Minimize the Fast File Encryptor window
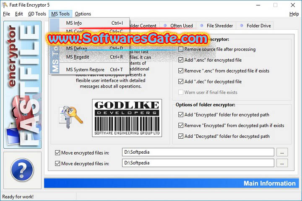Image resolution: width=302 pixels, height=201 pixels. coord(258,5)
